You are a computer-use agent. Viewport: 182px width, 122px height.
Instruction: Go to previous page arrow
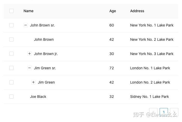[x=153, y=112]
